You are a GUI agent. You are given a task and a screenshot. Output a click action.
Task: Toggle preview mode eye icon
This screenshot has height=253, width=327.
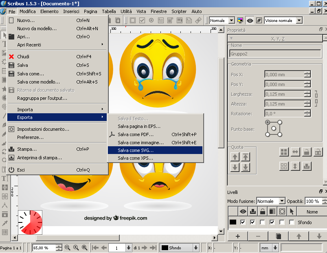click(x=250, y=20)
